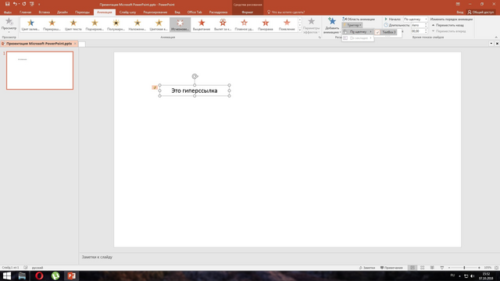Select the 'Выцветание' exit animation
Viewport: 500px width, 281px height.
202,24
